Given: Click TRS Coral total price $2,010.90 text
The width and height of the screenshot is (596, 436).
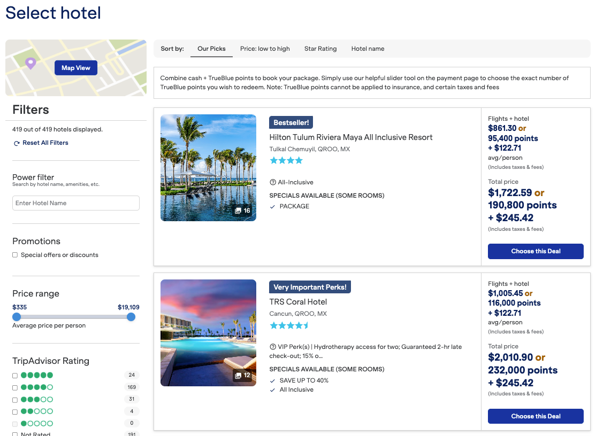Looking at the screenshot, I should click(510, 357).
